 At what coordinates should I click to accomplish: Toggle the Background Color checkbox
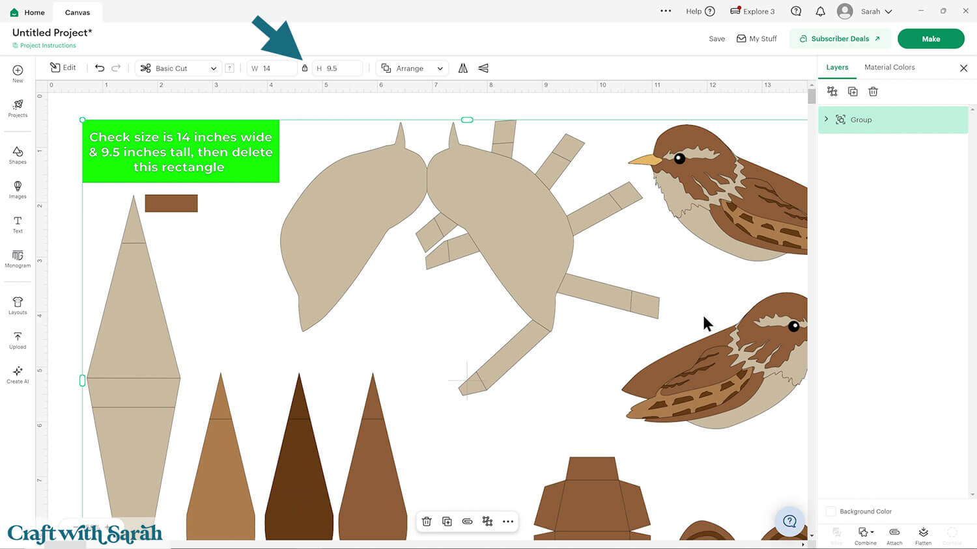tap(830, 511)
